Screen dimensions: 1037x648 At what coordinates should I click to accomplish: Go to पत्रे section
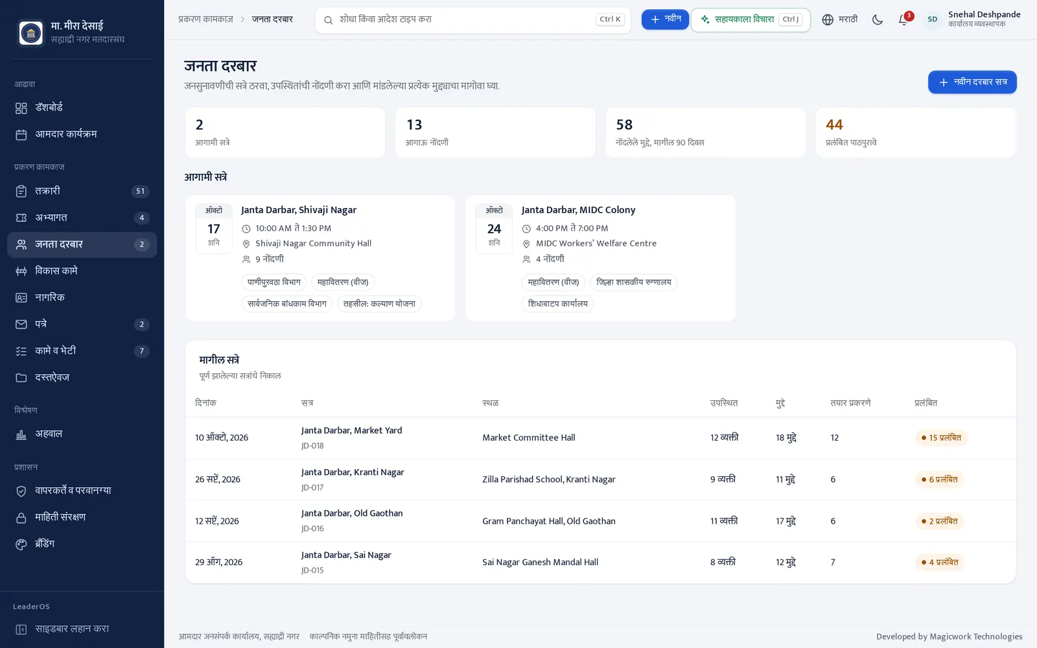(82, 324)
